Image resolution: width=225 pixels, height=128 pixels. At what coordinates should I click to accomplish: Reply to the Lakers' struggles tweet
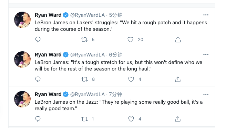pos(38,39)
